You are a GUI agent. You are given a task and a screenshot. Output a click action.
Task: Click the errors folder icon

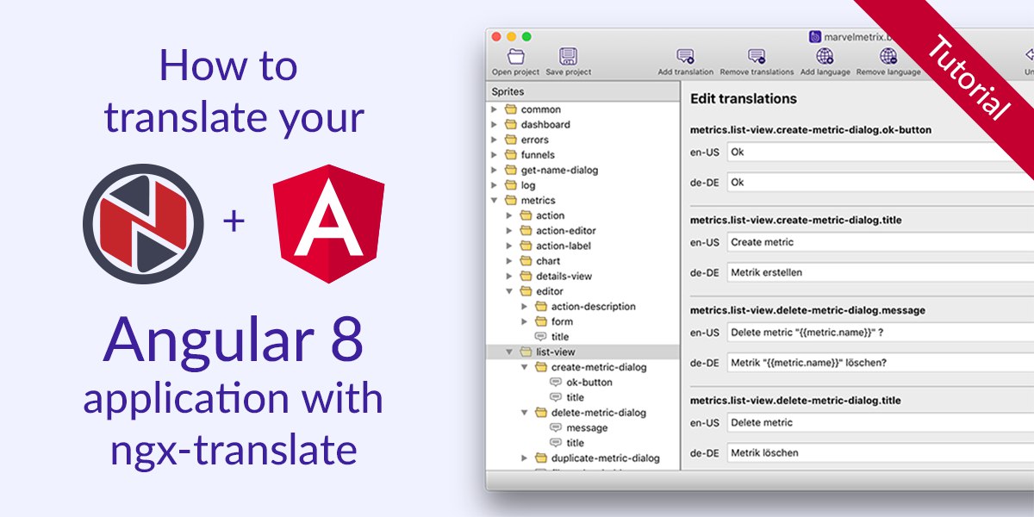(x=510, y=140)
